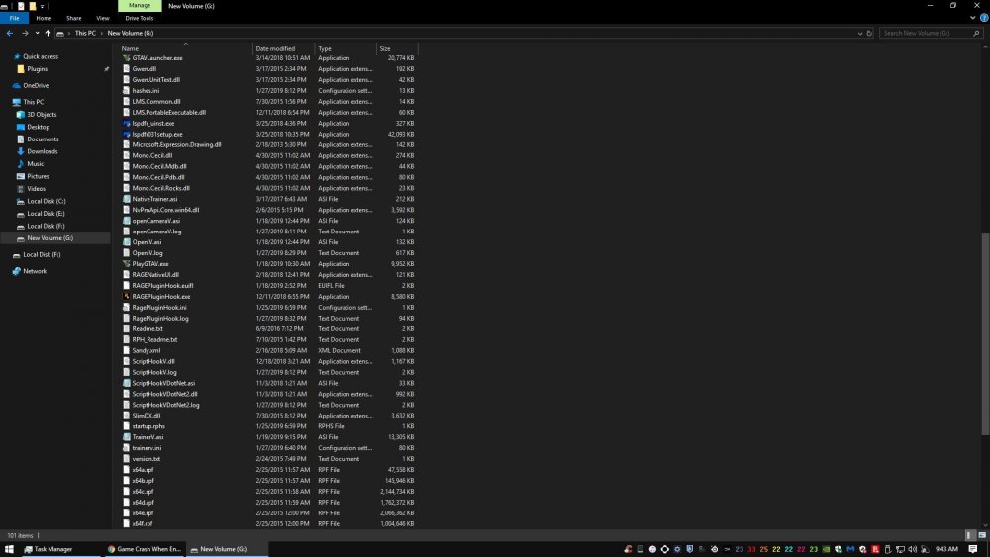This screenshot has height=557, width=990.
Task: Open the Music folder in the sidebar
Action: (35, 164)
